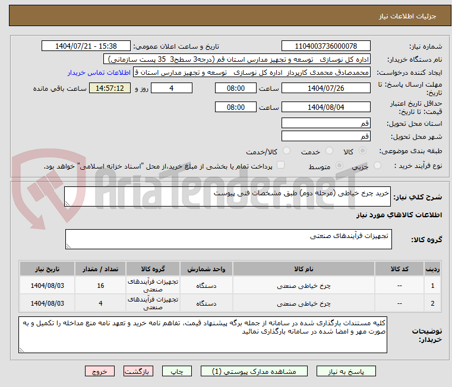This screenshot has height=387, width=452.
Task: Click the پاسخ به نیاز button
Action: (346, 371)
